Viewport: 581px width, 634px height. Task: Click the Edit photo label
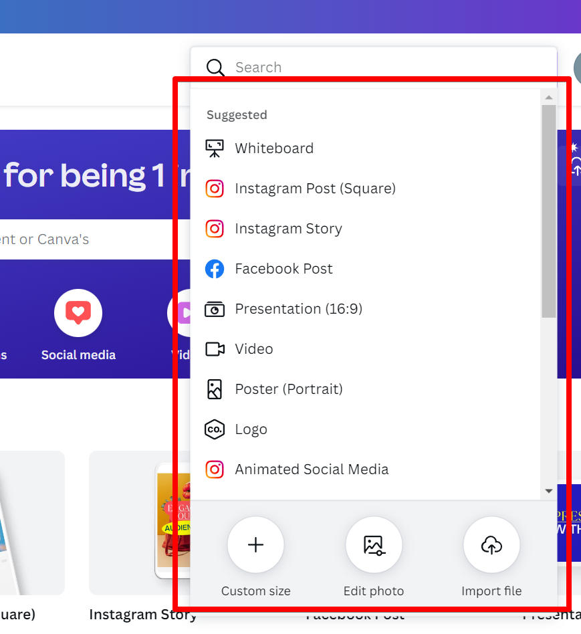[374, 591]
